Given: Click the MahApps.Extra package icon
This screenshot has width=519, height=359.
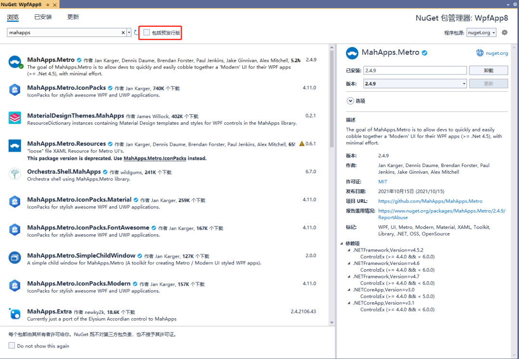Looking at the screenshot, I should tap(15, 313).
